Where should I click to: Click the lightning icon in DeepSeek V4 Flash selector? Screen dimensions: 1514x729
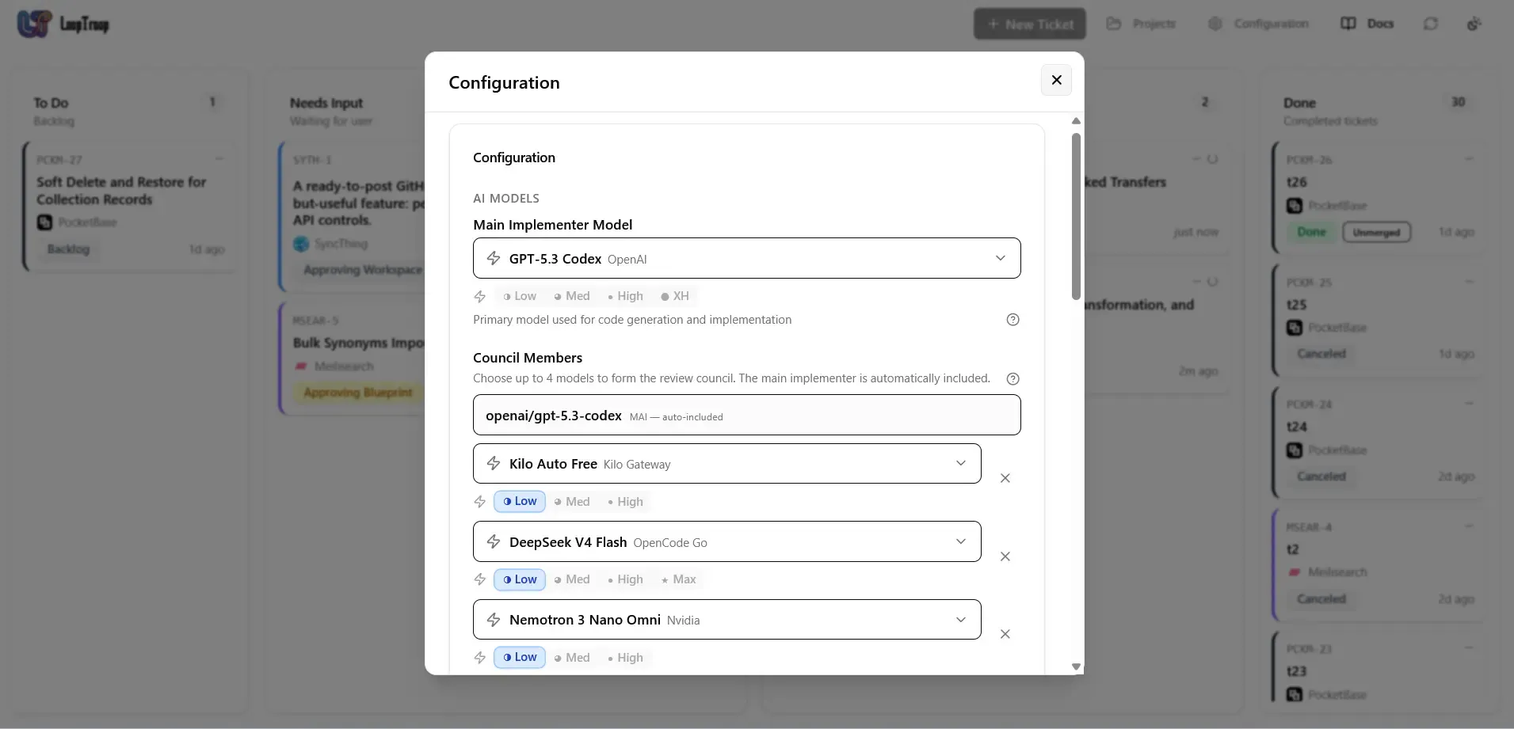493,541
